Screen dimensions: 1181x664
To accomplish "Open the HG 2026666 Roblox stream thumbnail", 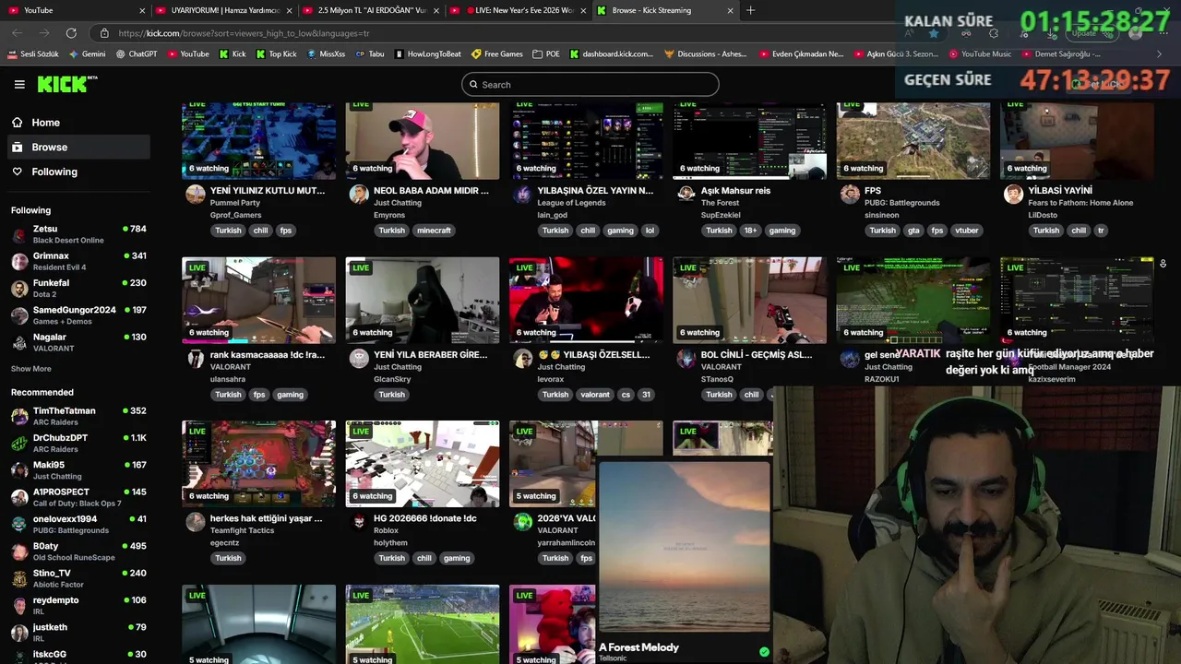I will coord(423,464).
